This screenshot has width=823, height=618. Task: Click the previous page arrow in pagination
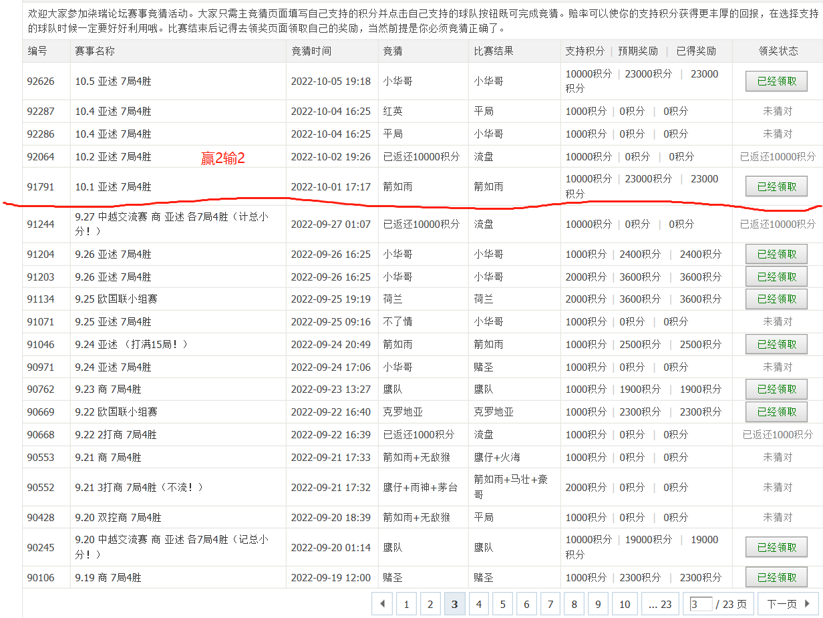tap(382, 604)
